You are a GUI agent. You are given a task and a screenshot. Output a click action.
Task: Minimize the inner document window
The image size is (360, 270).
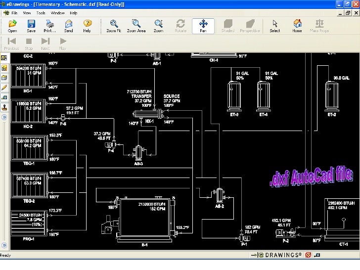(x=340, y=13)
